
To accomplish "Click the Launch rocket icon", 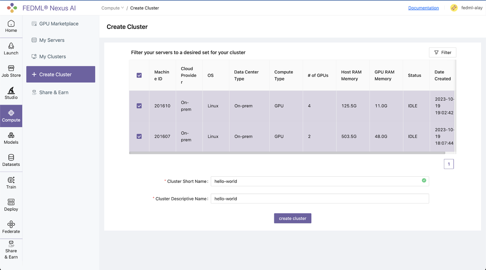I will (11, 46).
